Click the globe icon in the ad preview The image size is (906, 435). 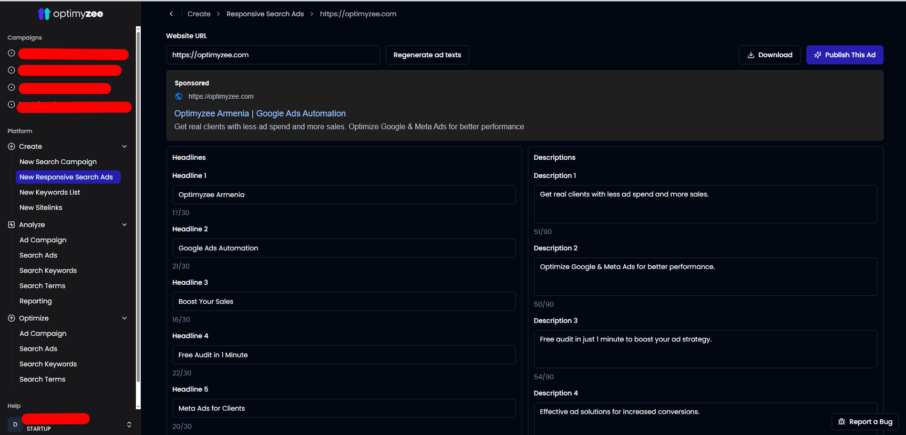click(x=178, y=96)
